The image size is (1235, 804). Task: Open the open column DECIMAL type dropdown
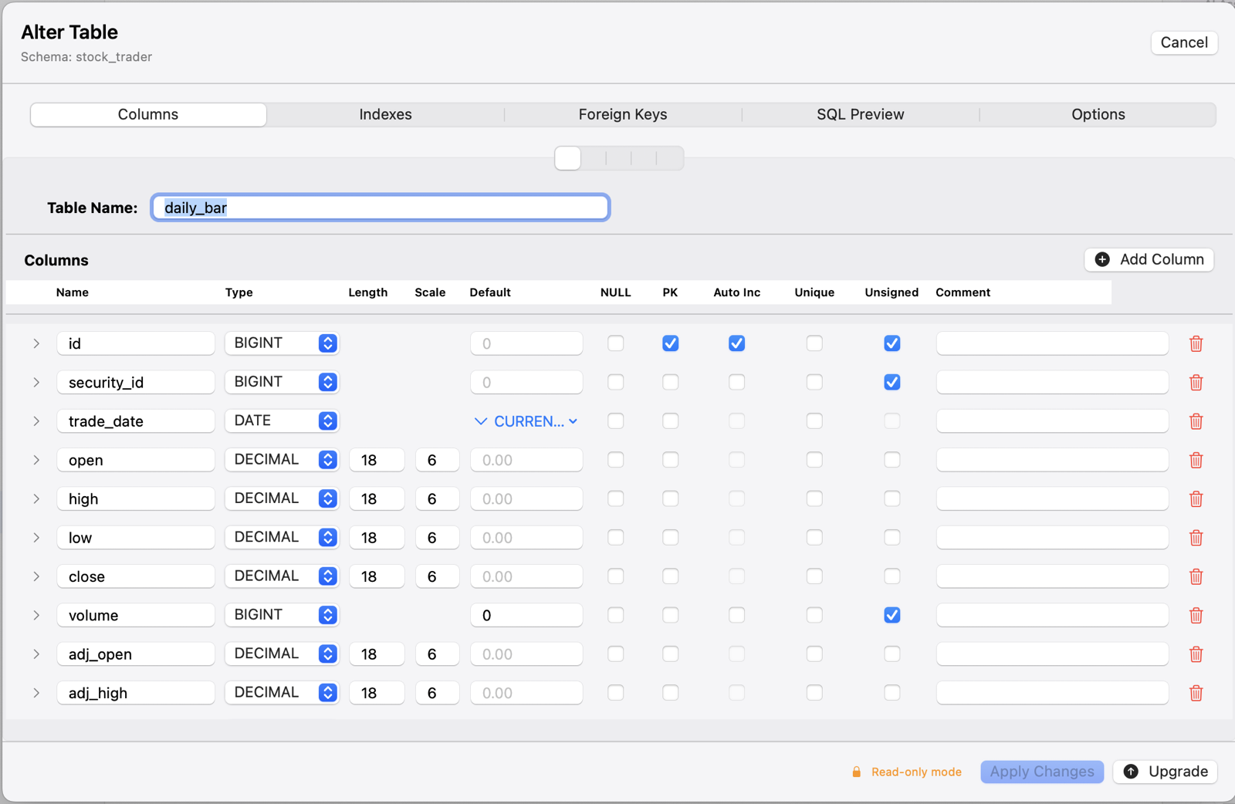pos(283,460)
